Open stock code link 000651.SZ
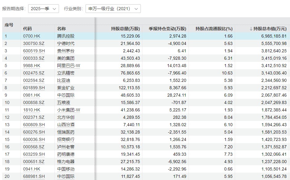290x180 pixels. [x=34, y=162]
